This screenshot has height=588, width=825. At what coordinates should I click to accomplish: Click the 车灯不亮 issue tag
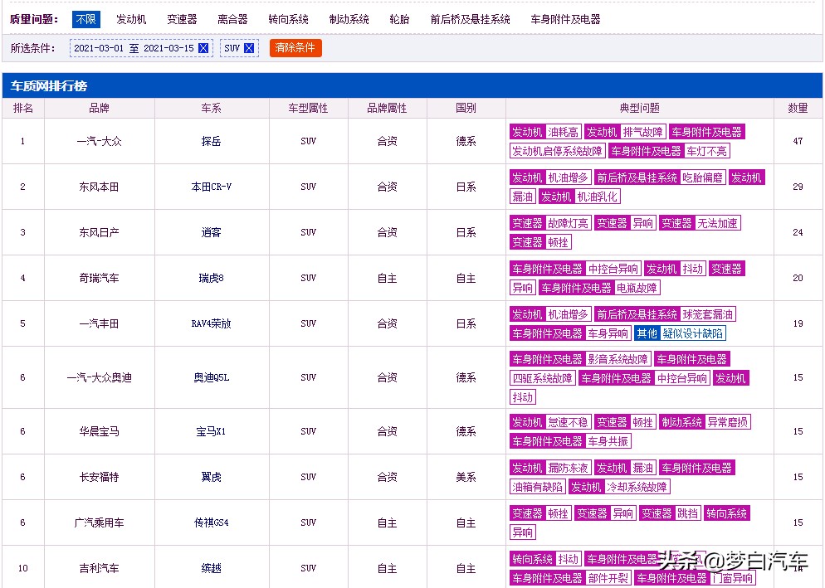coord(706,152)
